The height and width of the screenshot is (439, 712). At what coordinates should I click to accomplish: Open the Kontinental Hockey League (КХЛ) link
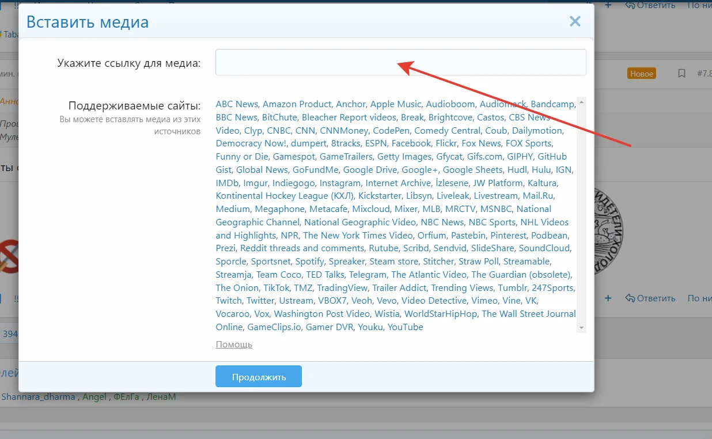(285, 196)
